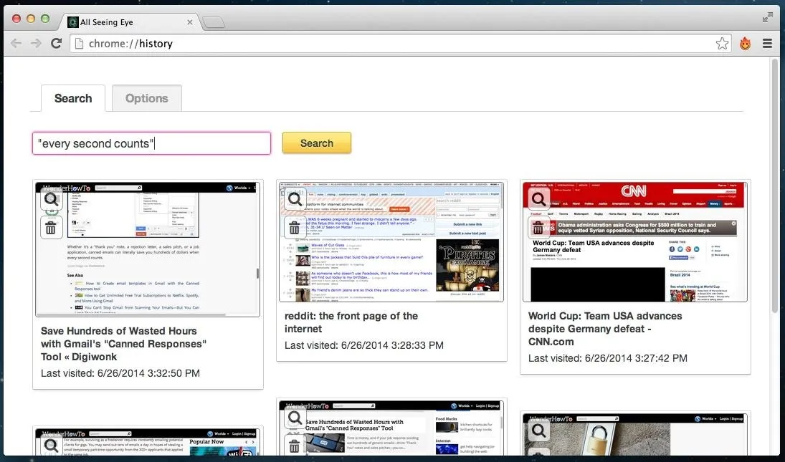
Task: Open the flame extension icon in toolbar
Action: pos(746,44)
